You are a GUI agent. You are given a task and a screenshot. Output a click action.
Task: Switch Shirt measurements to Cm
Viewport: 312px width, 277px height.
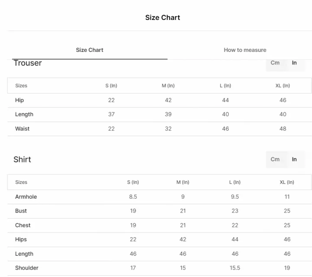275,159
